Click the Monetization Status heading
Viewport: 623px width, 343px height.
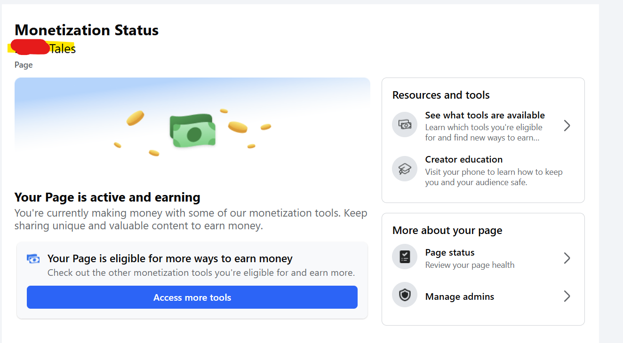[87, 30]
